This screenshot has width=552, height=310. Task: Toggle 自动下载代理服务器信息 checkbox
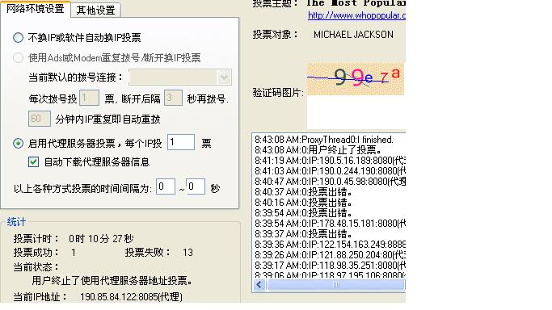click(33, 162)
